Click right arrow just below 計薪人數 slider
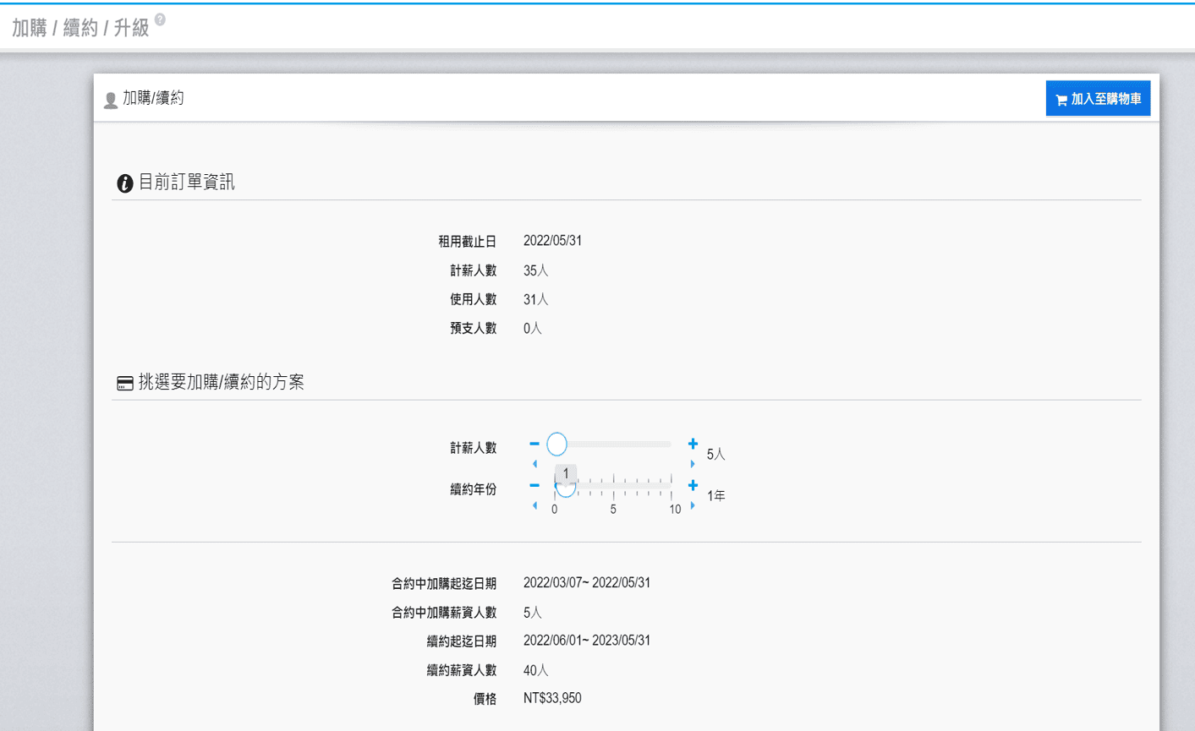Screen dimensions: 1195x731 coord(693,464)
